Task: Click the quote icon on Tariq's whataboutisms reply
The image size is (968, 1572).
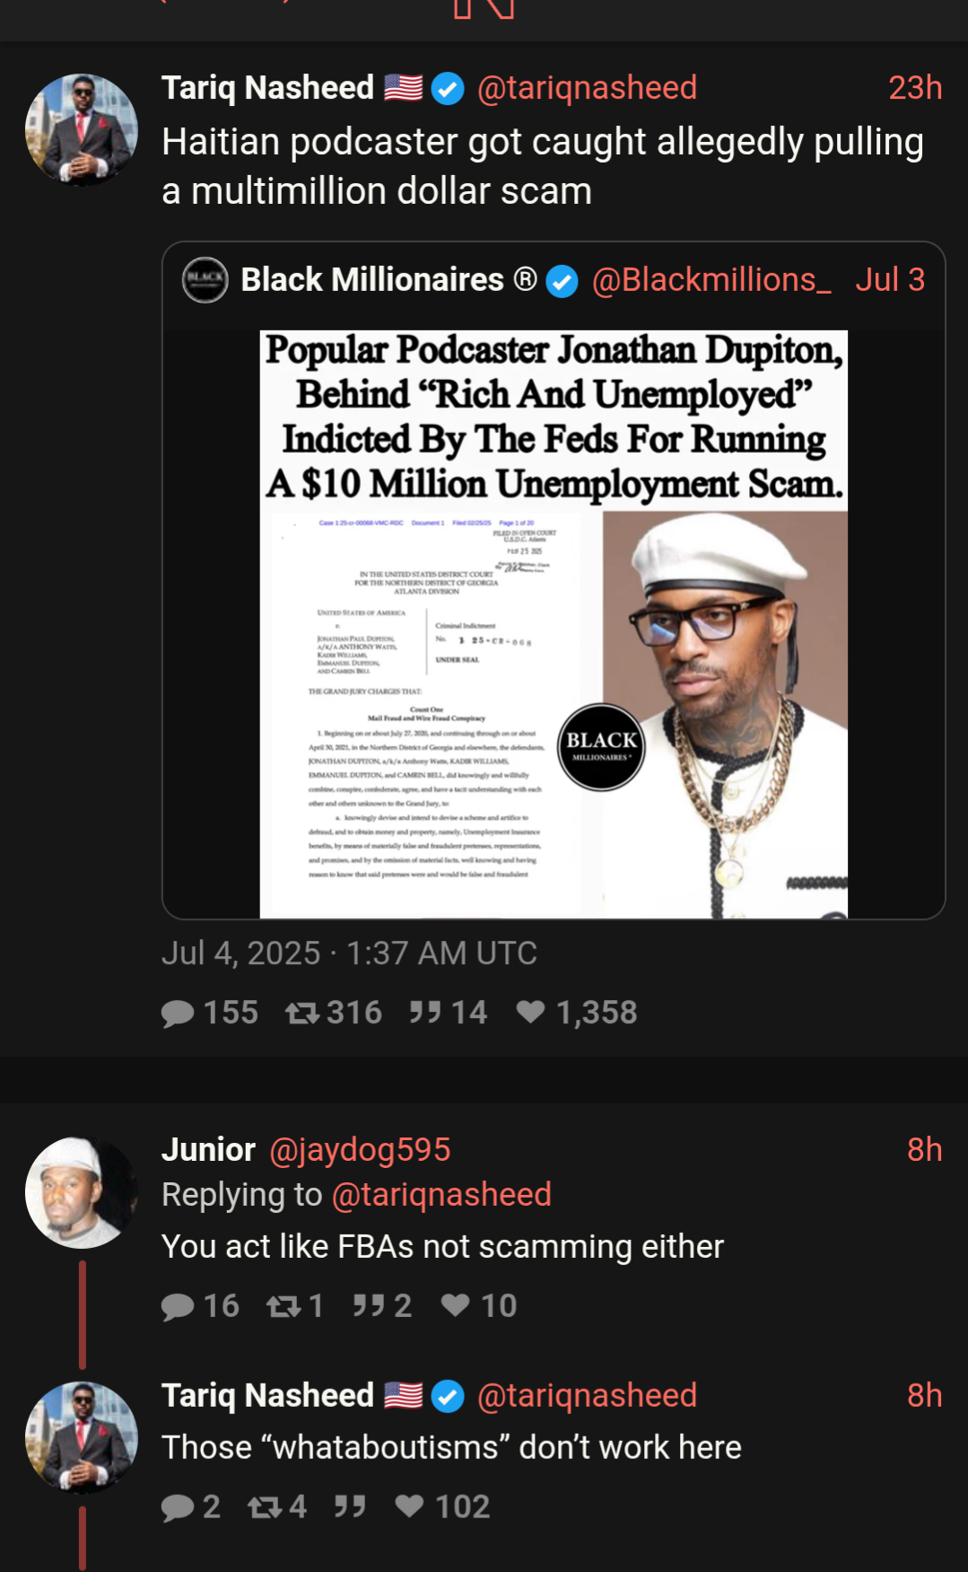Action: [350, 1506]
